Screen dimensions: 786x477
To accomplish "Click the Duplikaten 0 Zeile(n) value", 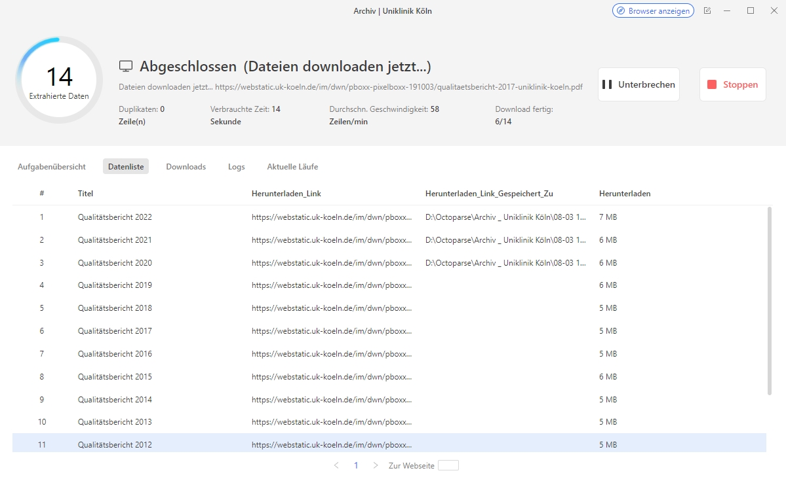I will pos(142,115).
